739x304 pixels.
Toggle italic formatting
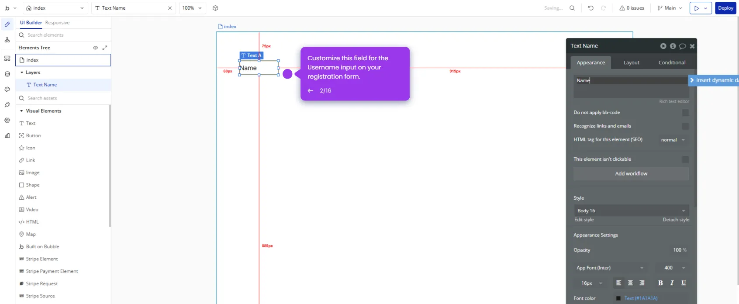(x=672, y=283)
